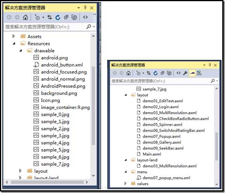
Task: Click Sync with active document in right panel
Action: pyautogui.click(x=148, y=73)
